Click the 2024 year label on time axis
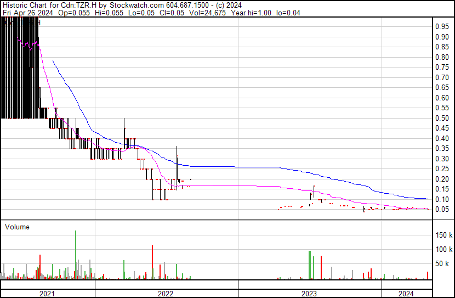 pyautogui.click(x=406, y=294)
